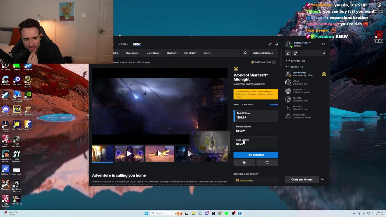Expand the Hearthstone shop dropdown
The image size is (386, 217).
point(153,53)
